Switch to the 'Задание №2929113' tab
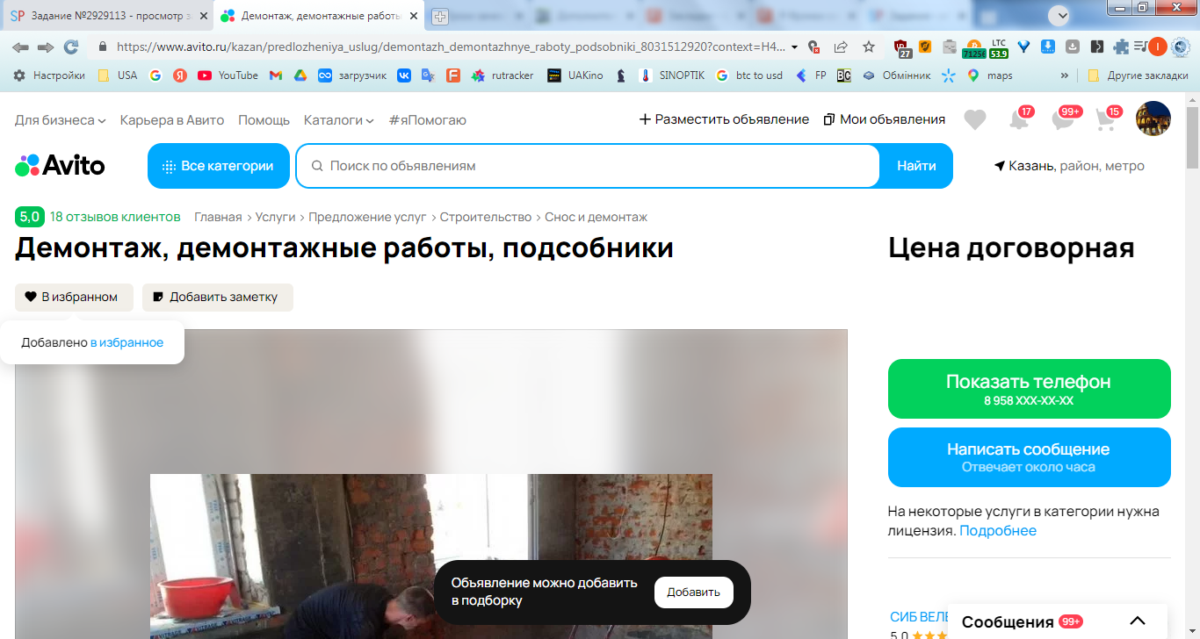 coord(109,16)
